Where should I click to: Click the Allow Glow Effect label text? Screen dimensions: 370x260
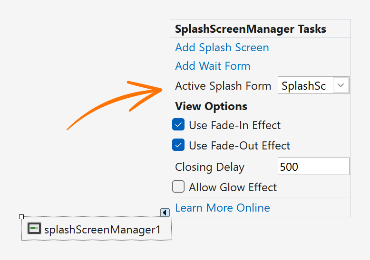coord(233,187)
